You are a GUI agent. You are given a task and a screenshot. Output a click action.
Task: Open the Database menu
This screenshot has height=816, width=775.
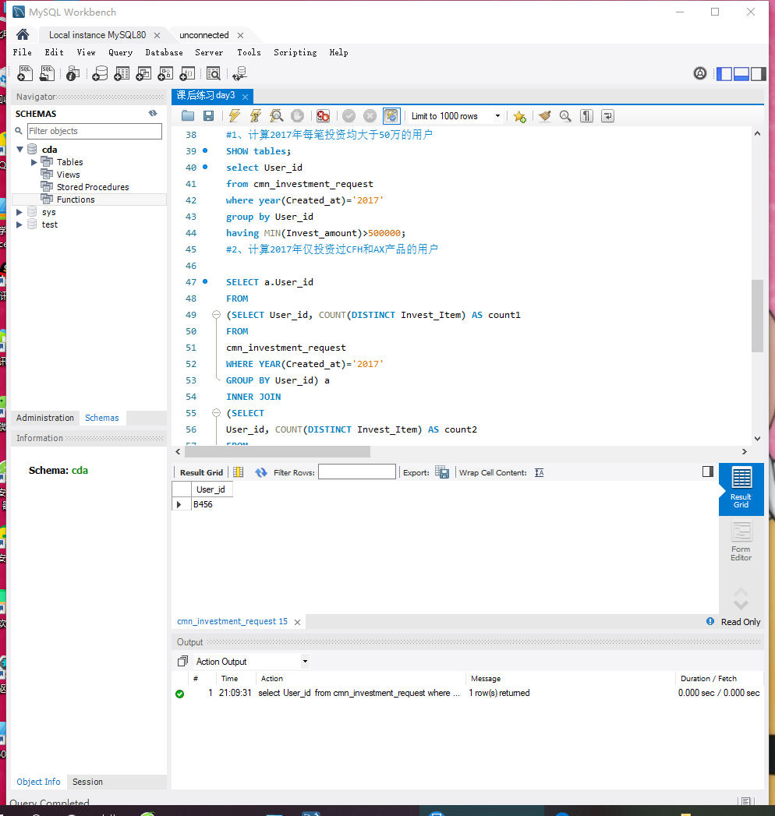tap(164, 52)
